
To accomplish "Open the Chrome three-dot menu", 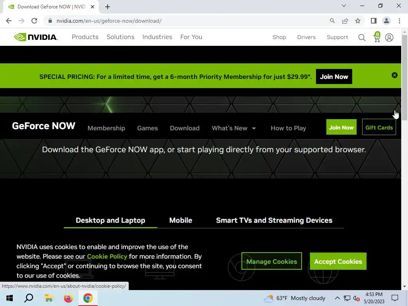I will [x=399, y=21].
